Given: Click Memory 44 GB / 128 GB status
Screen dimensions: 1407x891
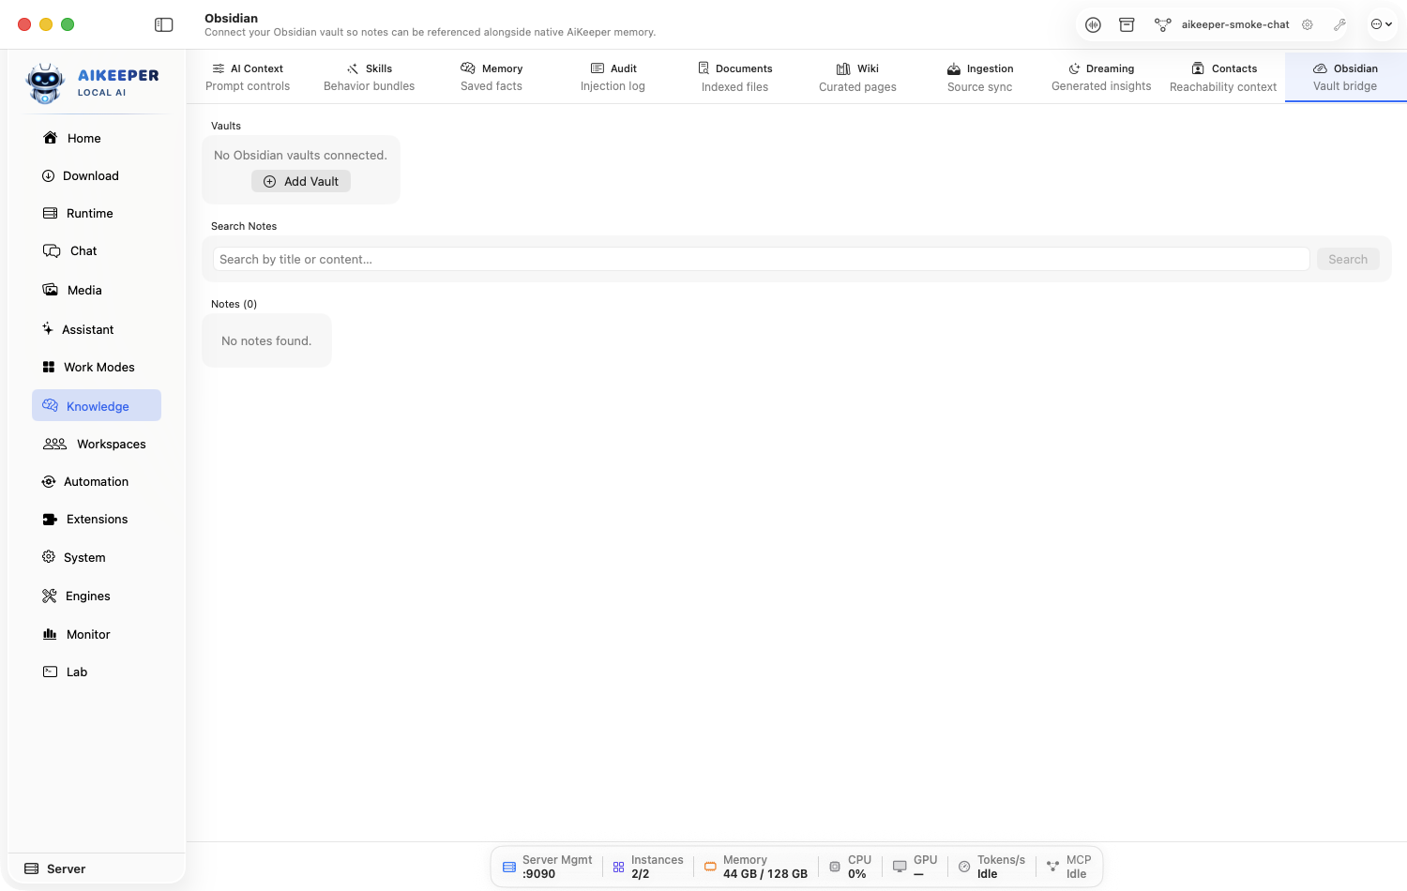Looking at the screenshot, I should [x=756, y=867].
